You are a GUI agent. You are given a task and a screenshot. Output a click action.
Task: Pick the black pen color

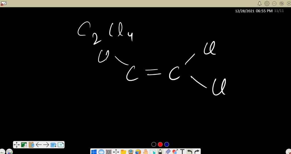154,144
